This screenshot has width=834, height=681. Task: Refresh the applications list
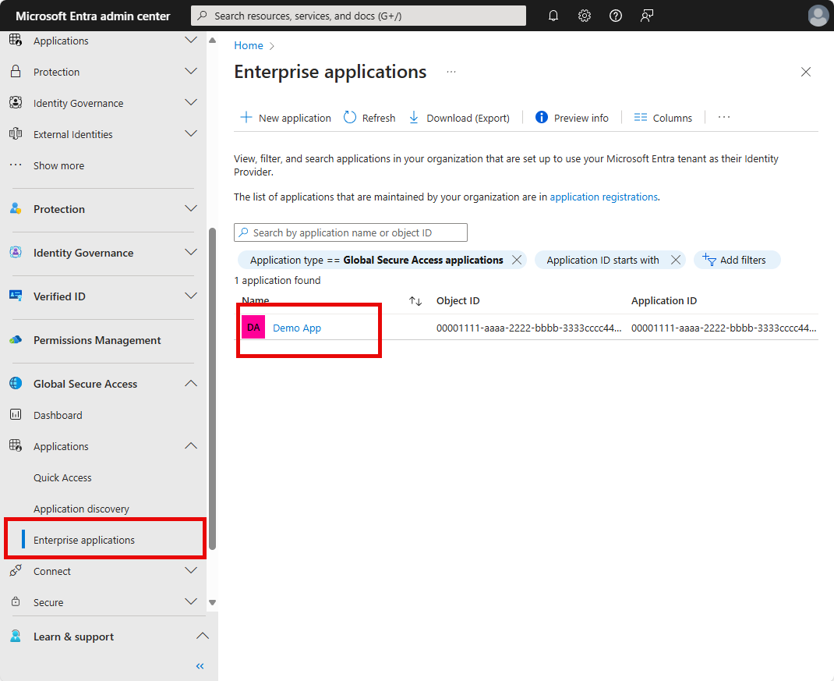click(x=369, y=117)
